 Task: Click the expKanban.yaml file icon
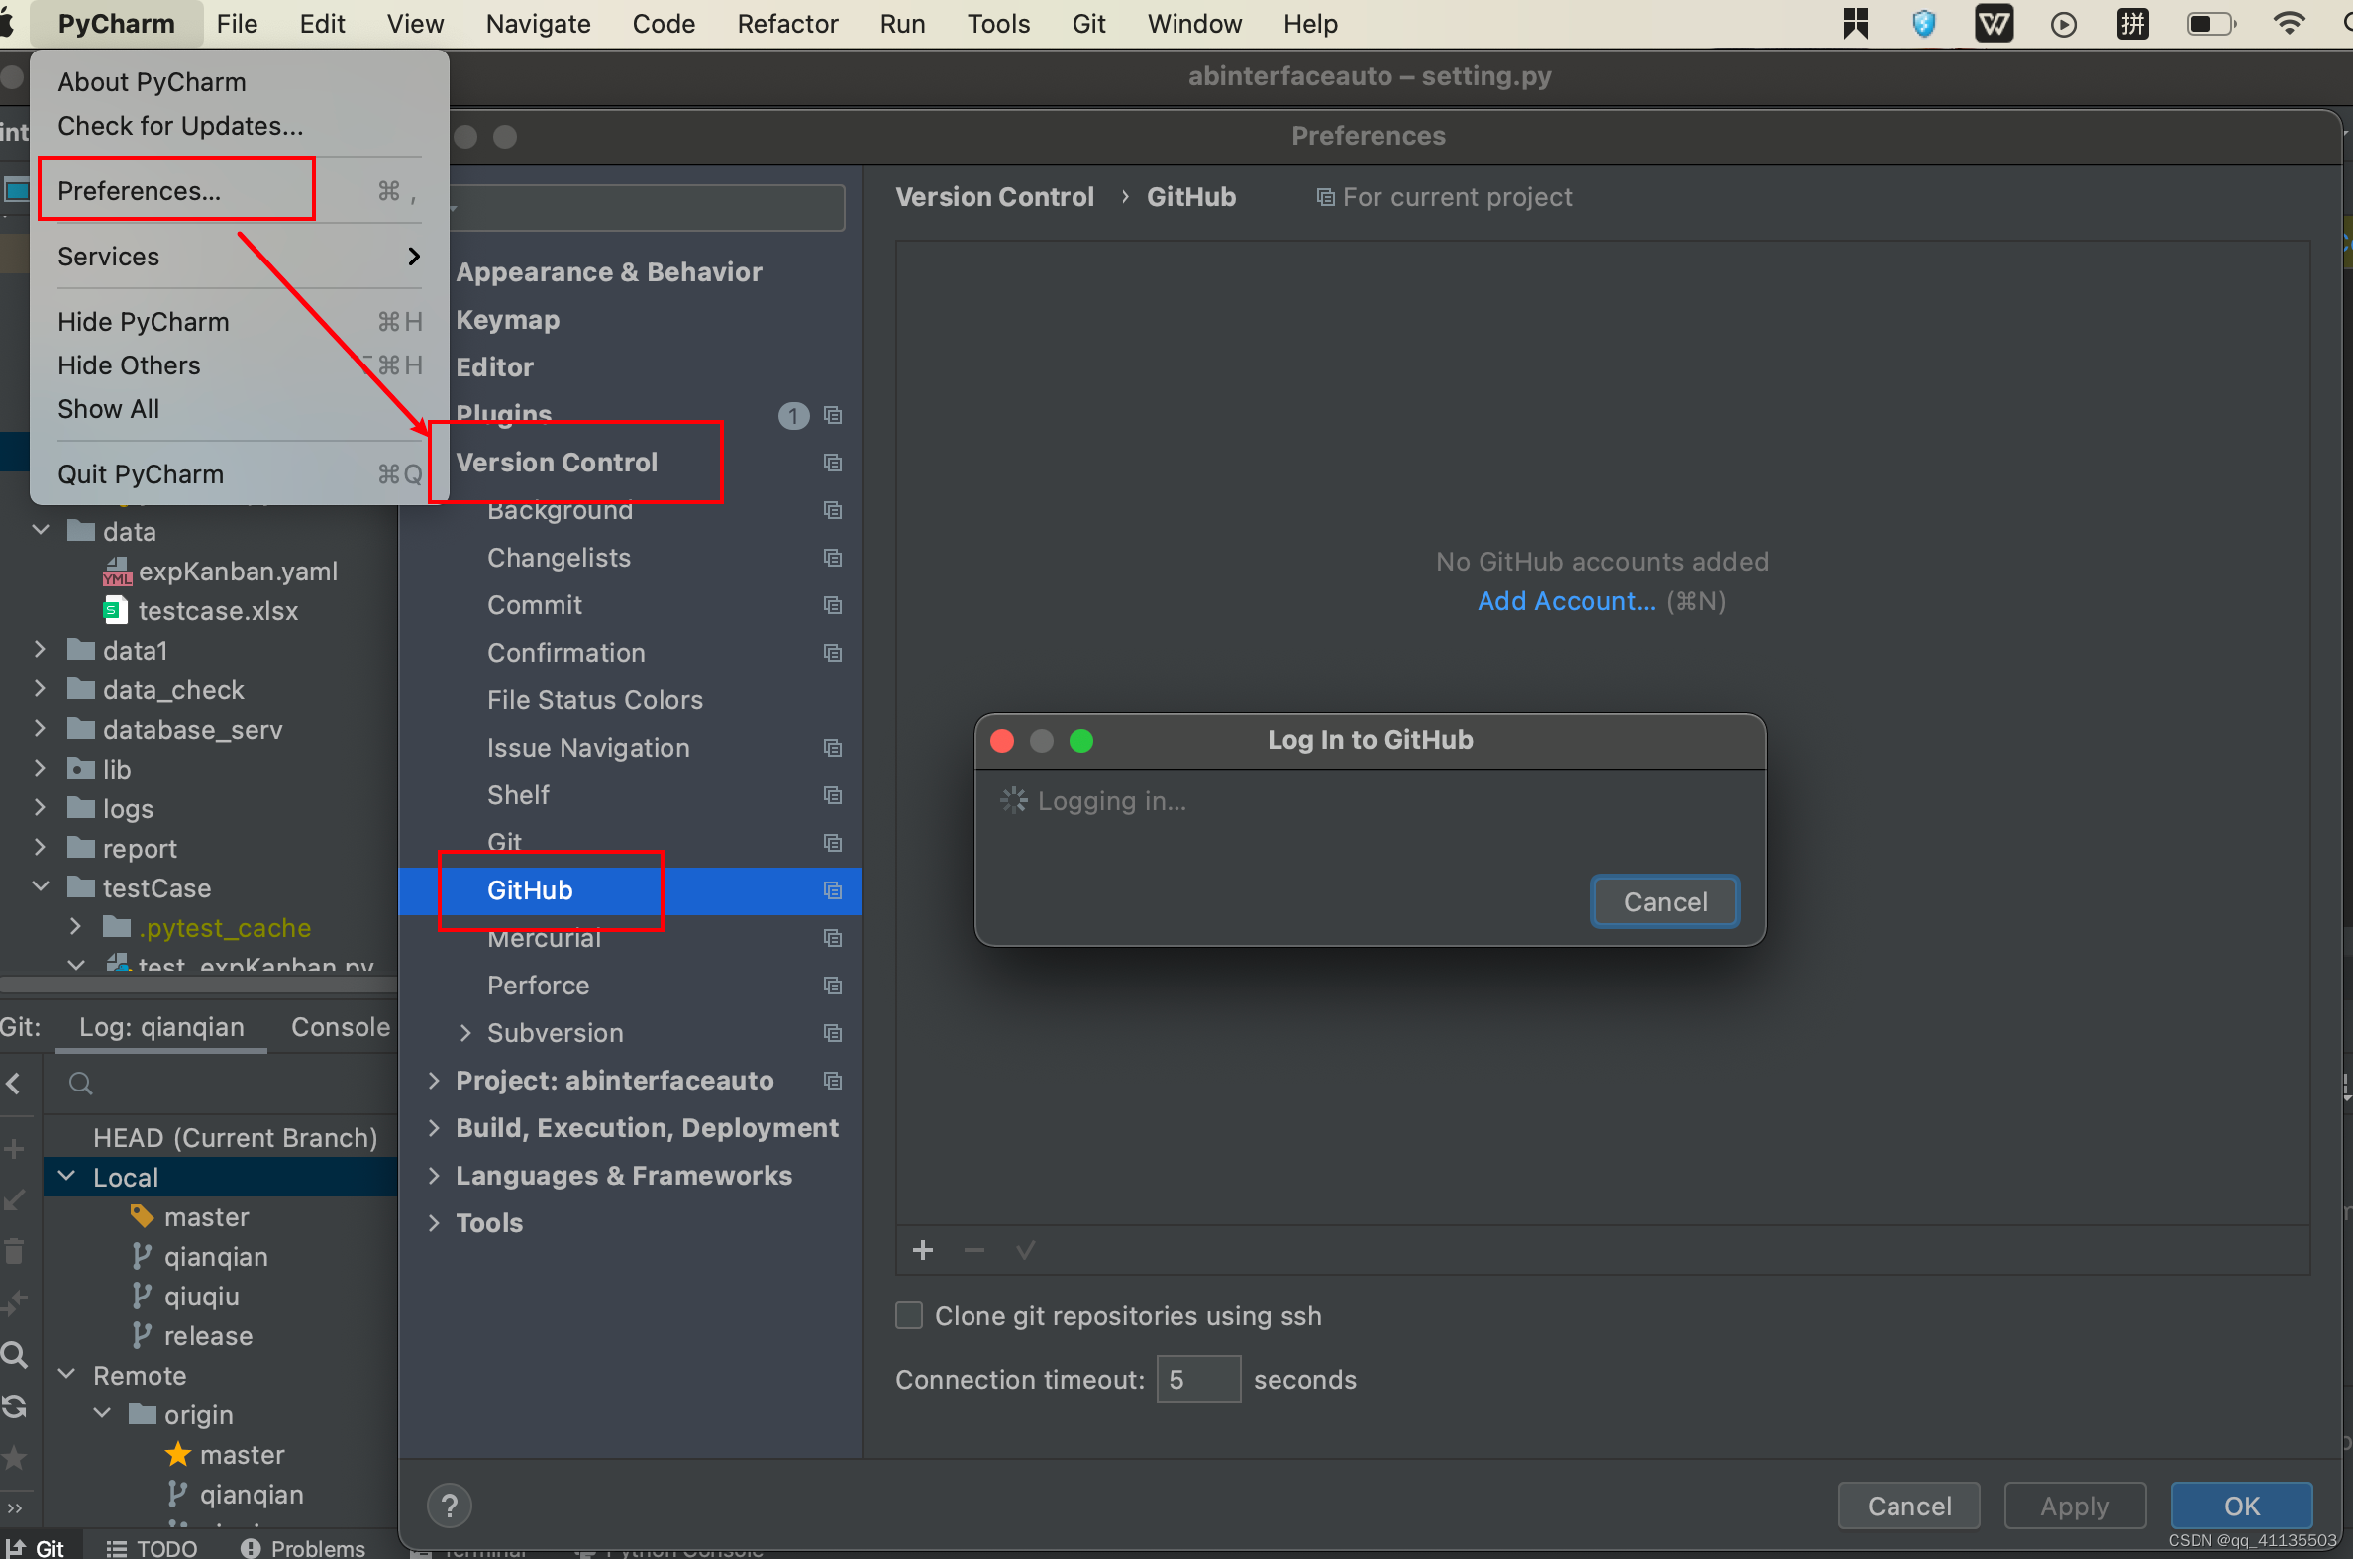tap(116, 572)
